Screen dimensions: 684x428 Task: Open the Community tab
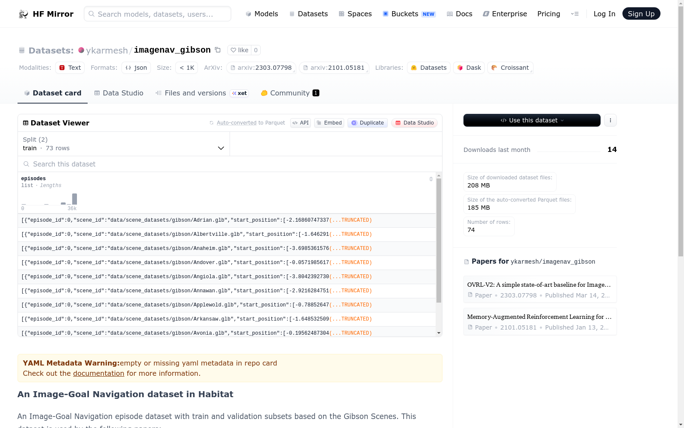[x=290, y=93]
